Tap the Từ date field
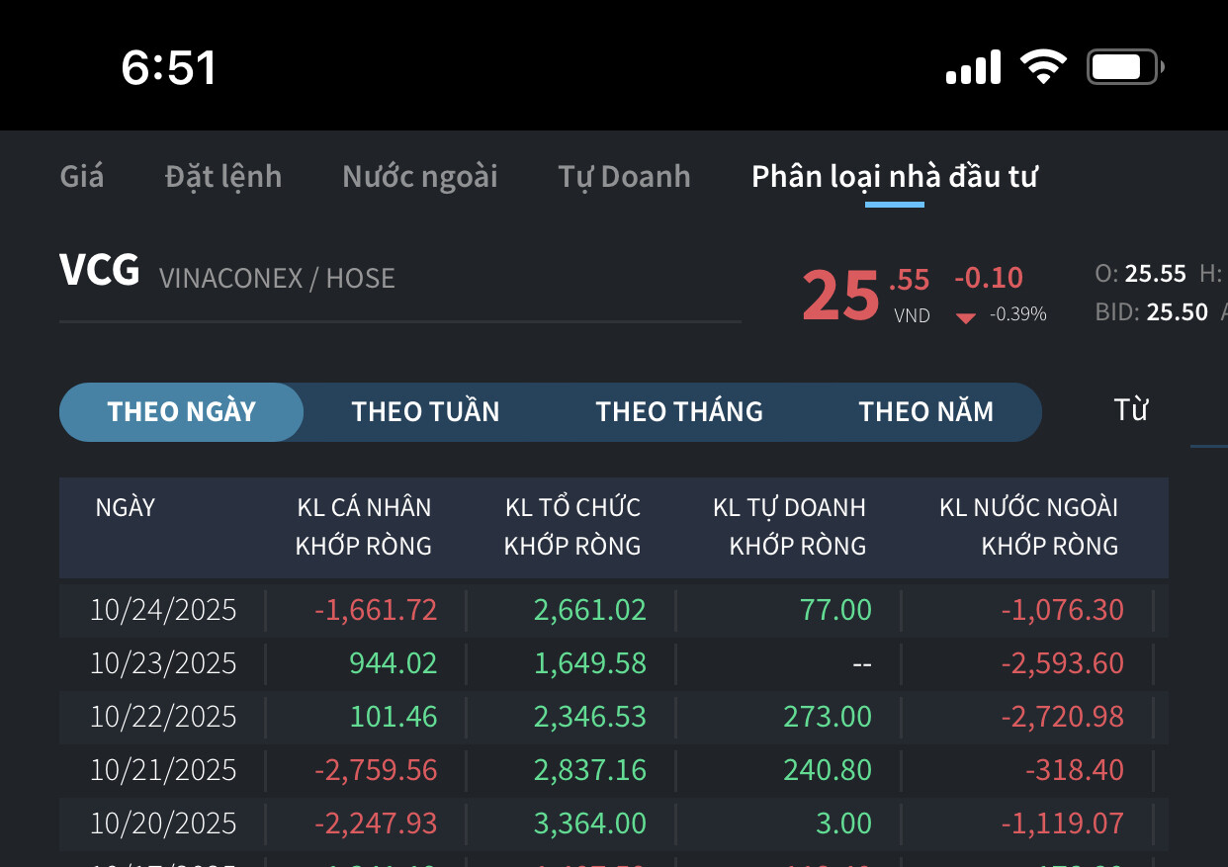Image resolution: width=1228 pixels, height=867 pixels. [x=1130, y=409]
